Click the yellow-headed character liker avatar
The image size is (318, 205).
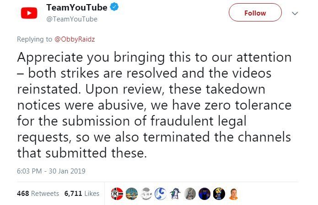[x=220, y=194]
